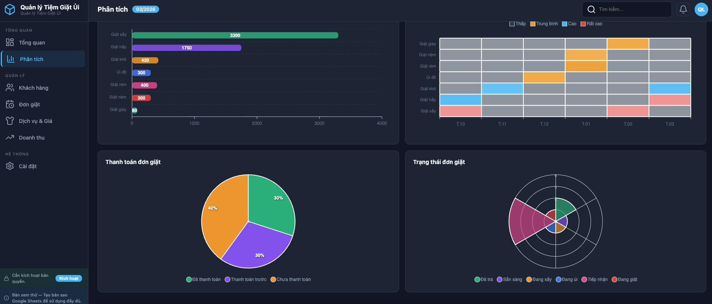The image size is (712, 304).
Task: Click the Doanh thu trend icon
Action: [x=10, y=138]
